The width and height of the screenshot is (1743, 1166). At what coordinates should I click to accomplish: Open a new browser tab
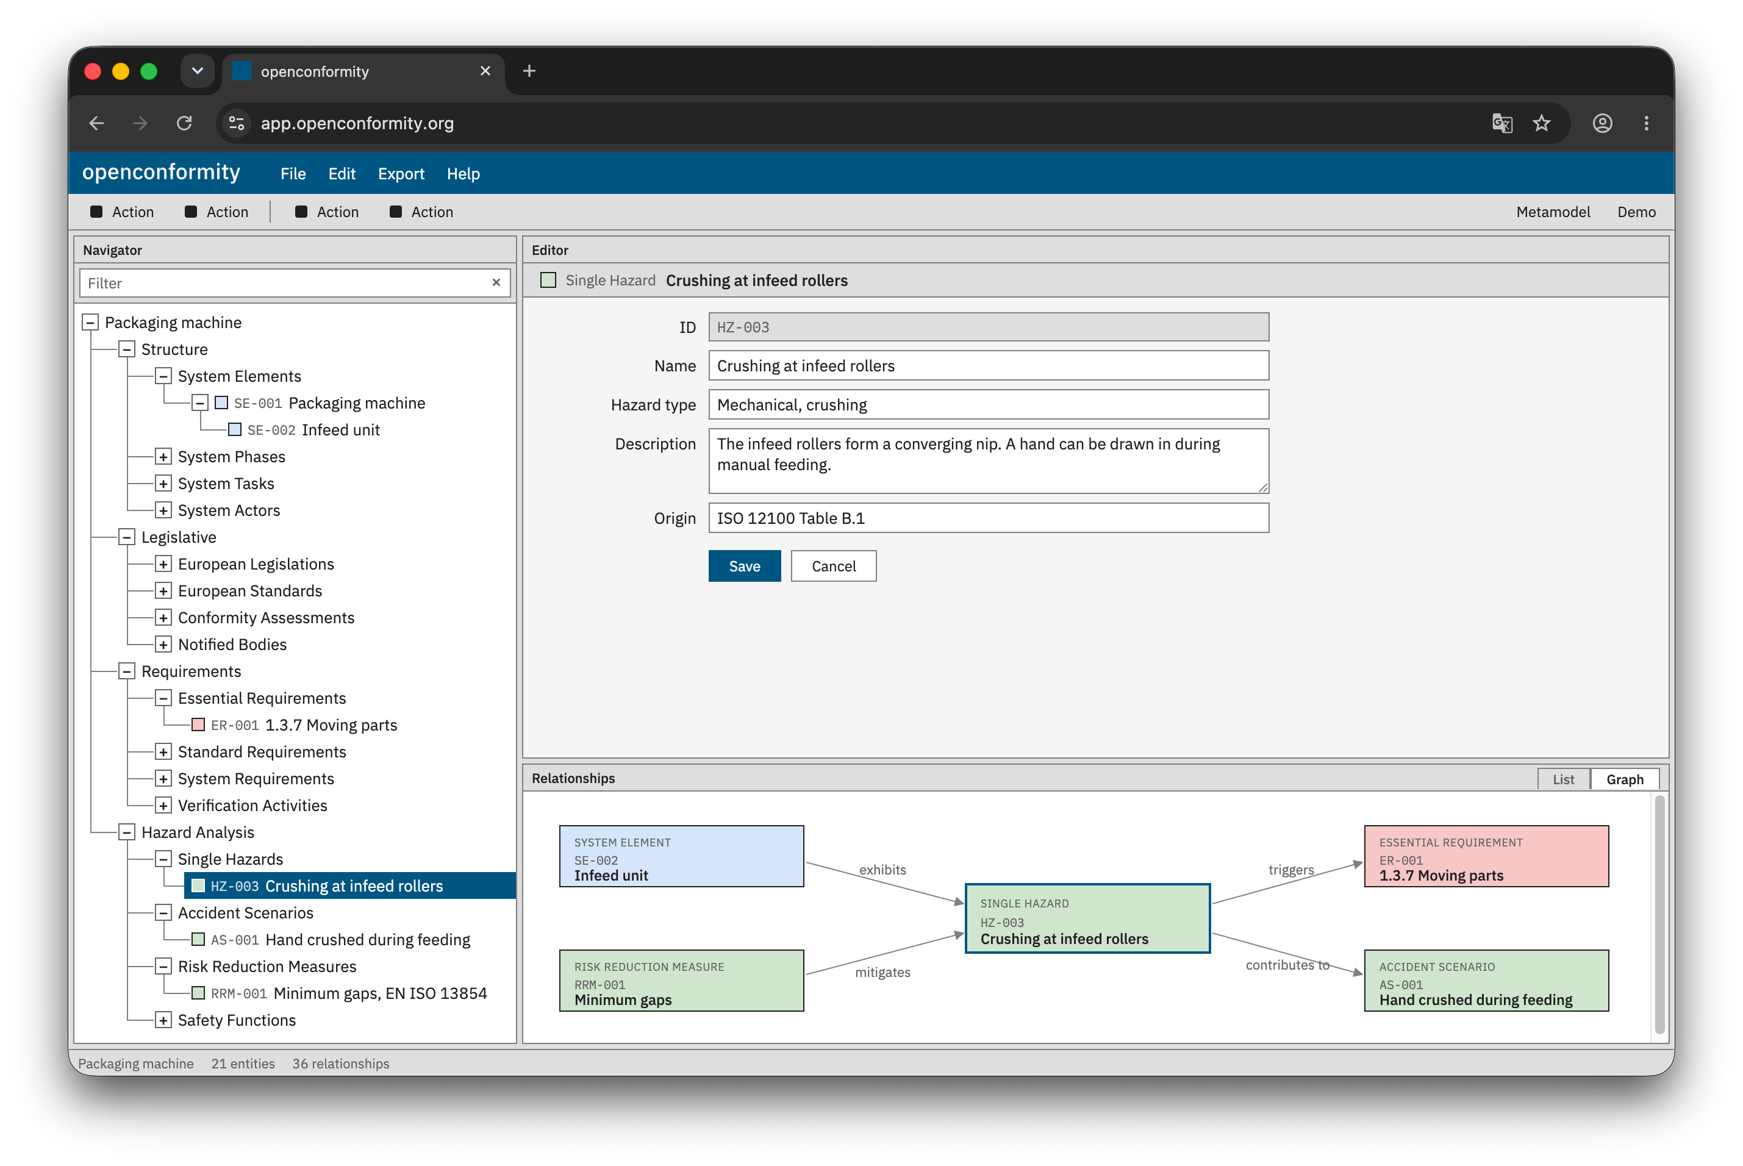pos(529,71)
